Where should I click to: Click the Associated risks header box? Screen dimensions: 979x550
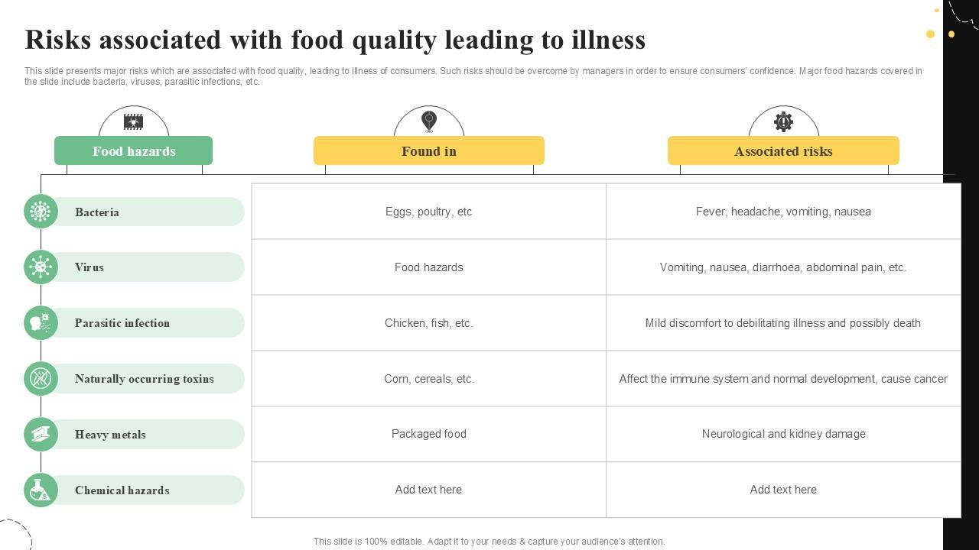(x=783, y=151)
